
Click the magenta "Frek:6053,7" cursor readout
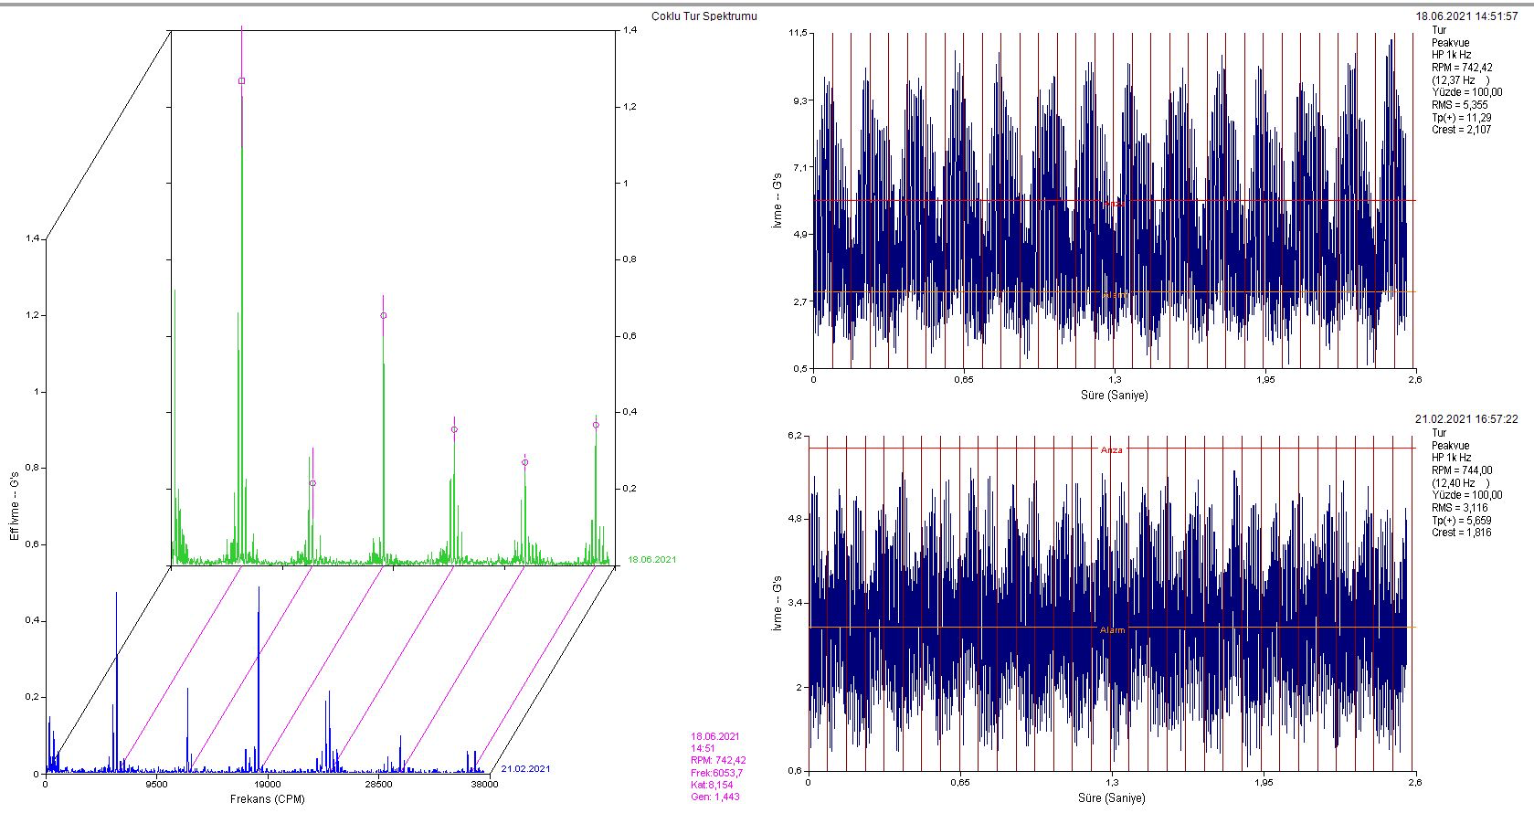pyautogui.click(x=716, y=773)
